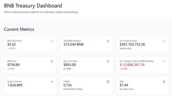Viewport: 172px width, 96px height.
Task: Click the dashboard subtitle about CEA Industries' holdings
Action: click(41, 12)
